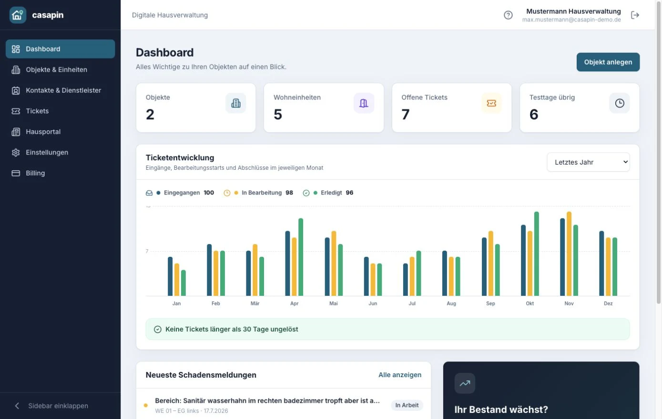This screenshot has height=419, width=662.
Task: Click the Offene Tickets card ticket icon
Action: (x=491, y=103)
